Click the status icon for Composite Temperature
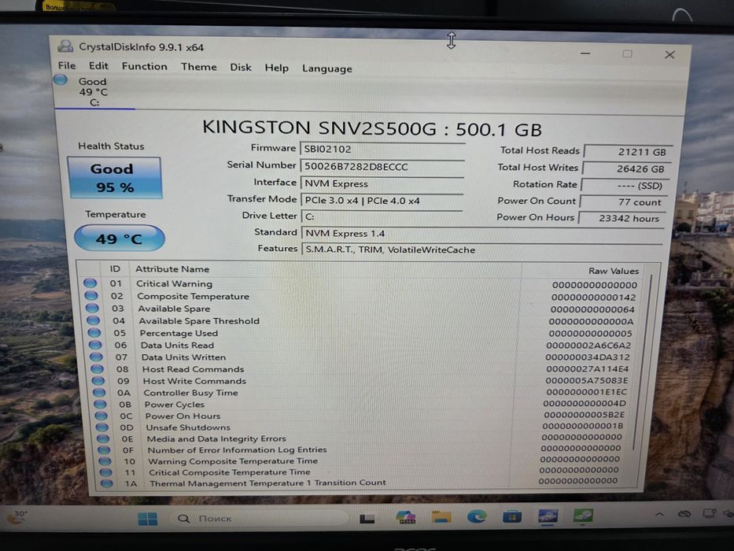 [x=90, y=296]
